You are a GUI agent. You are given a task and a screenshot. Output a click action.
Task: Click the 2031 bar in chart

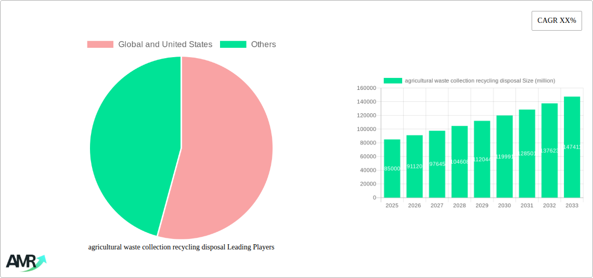(527, 154)
